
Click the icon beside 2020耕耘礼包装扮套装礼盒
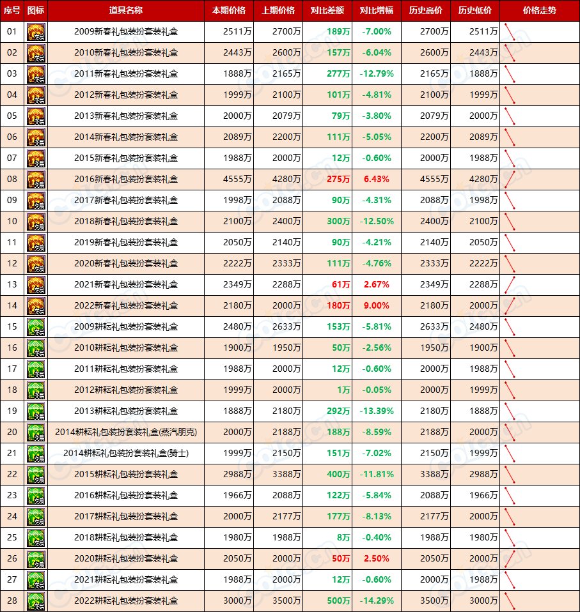pos(36,559)
